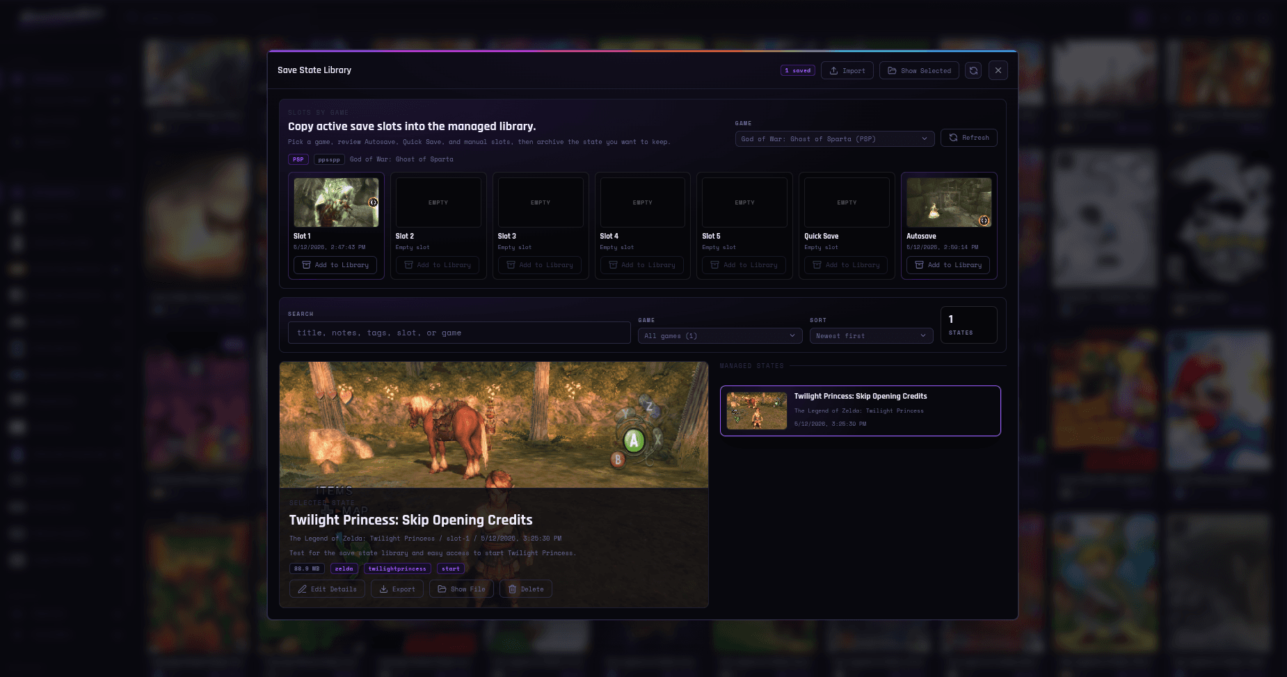Viewport: 1287px width, 677px height.
Task: Add Slot 1 to the library
Action: tap(335, 265)
